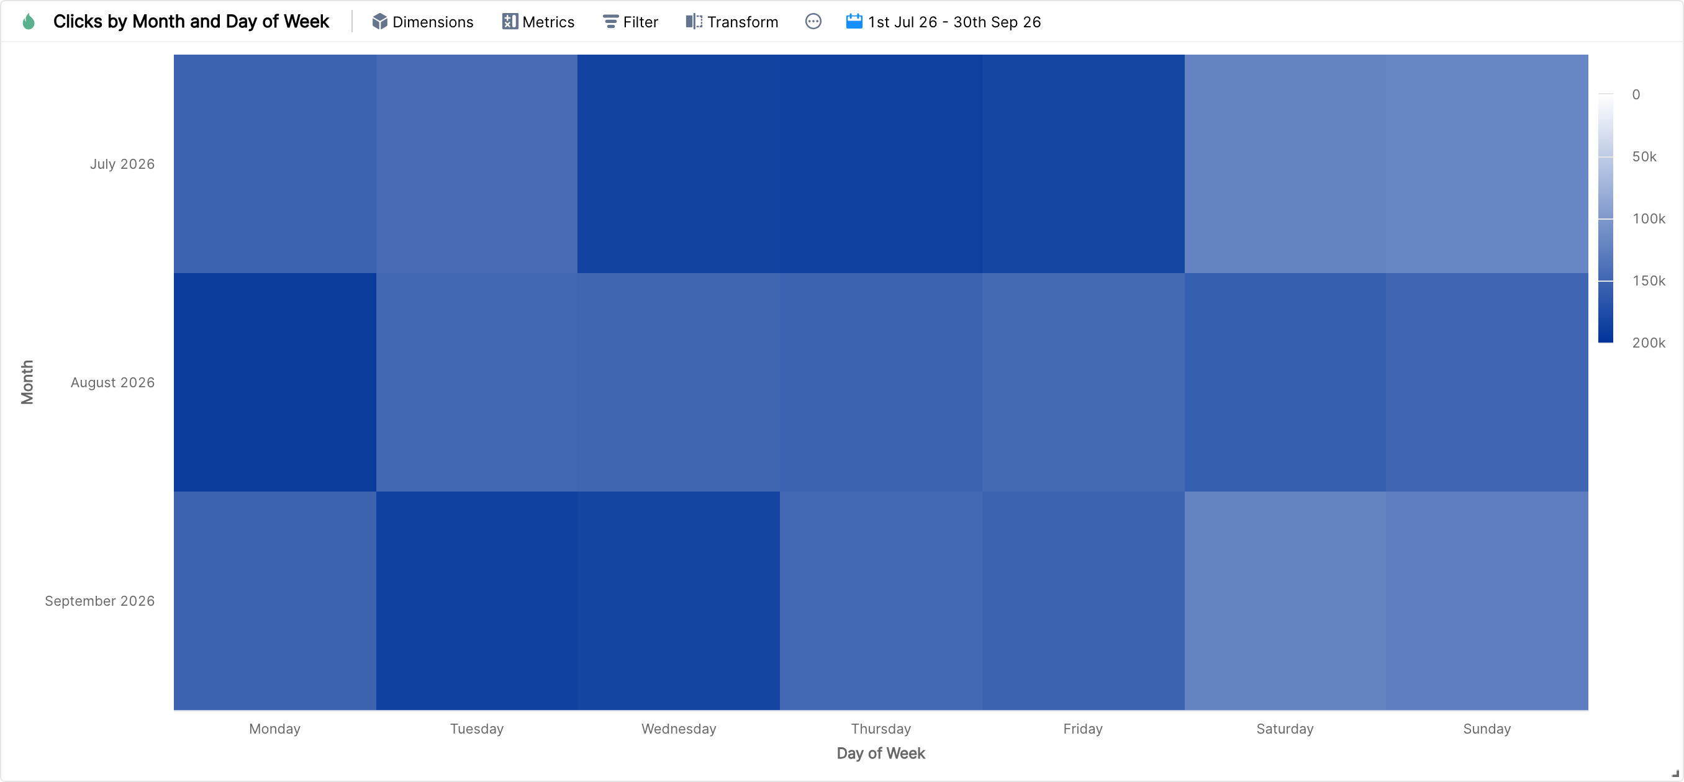Open Dimensions via the cube icon

pyautogui.click(x=380, y=22)
